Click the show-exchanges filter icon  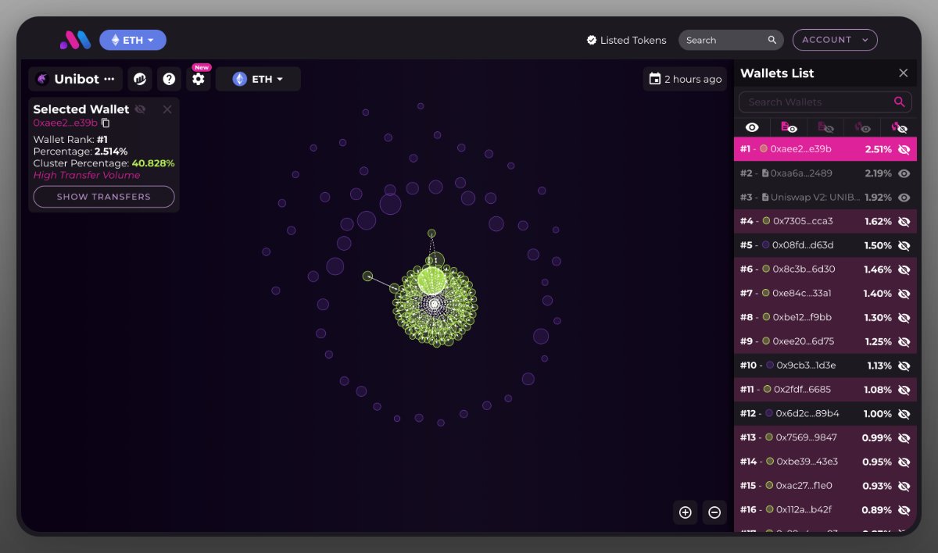coord(862,127)
